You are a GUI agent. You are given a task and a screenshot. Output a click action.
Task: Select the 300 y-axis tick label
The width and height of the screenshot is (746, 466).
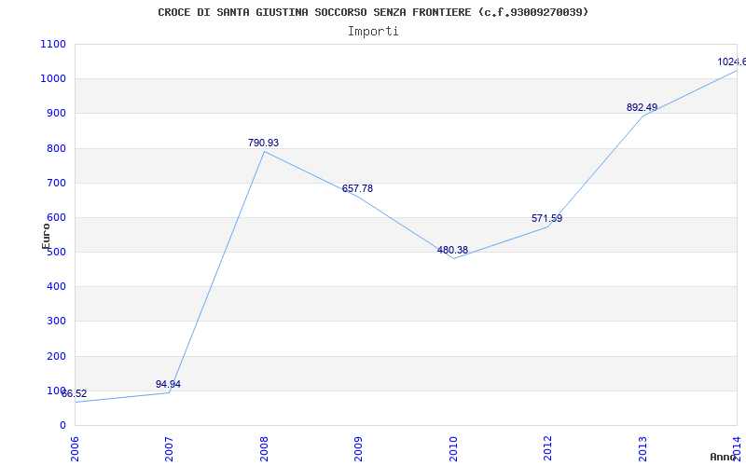click(56, 322)
